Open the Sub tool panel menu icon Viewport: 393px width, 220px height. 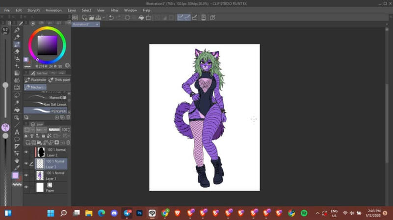26,73
